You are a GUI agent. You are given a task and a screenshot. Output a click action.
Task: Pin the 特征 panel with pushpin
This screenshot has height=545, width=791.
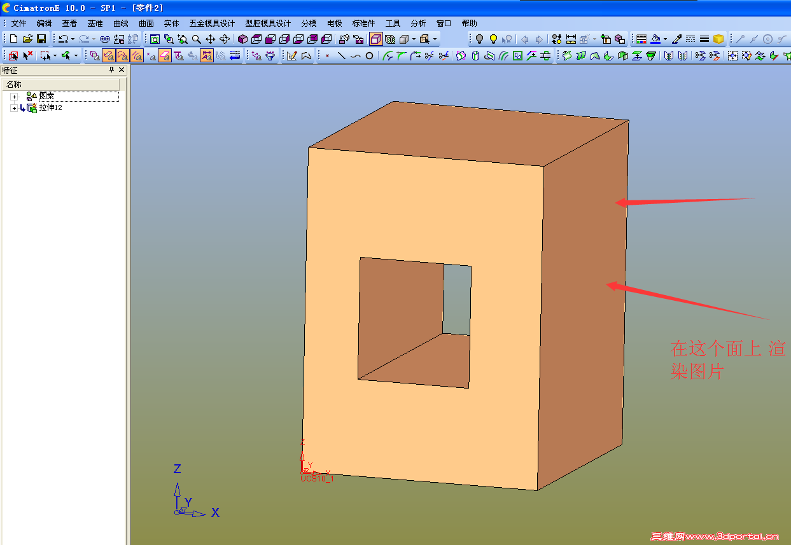click(111, 70)
